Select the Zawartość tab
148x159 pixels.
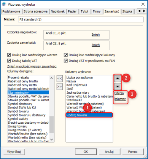pos(112,11)
